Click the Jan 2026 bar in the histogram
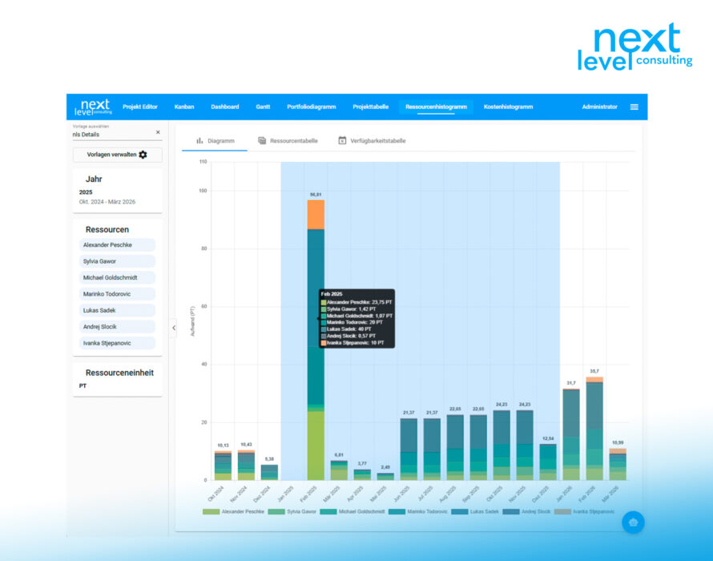Viewport: 713px width, 561px height. pyautogui.click(x=571, y=433)
